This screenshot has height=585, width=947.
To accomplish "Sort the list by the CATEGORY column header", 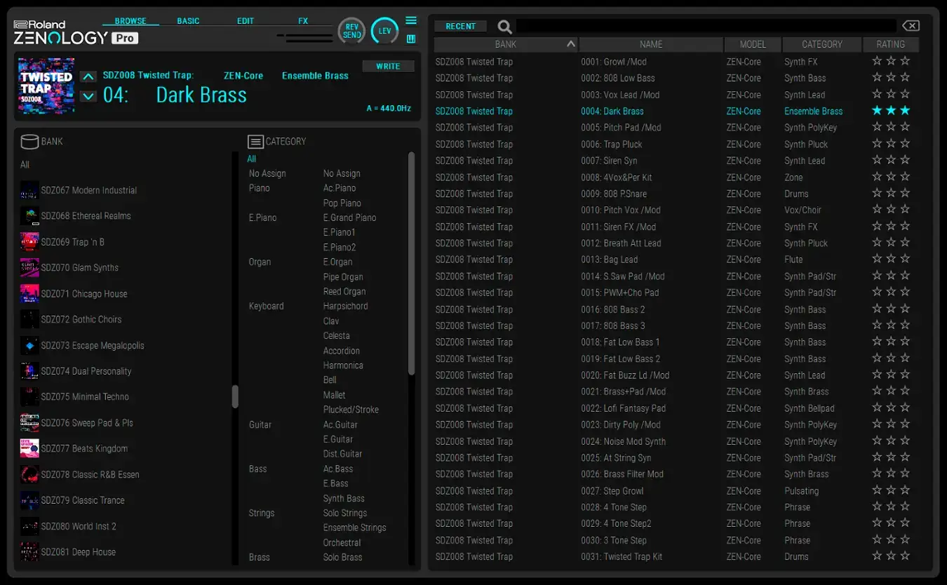I will click(822, 44).
